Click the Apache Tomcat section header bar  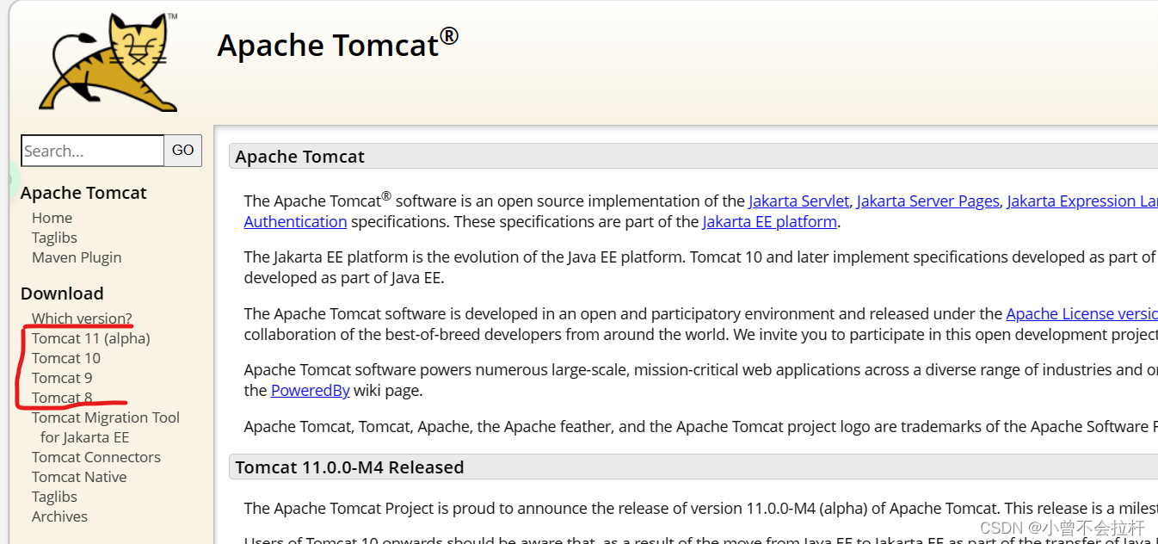click(x=693, y=157)
